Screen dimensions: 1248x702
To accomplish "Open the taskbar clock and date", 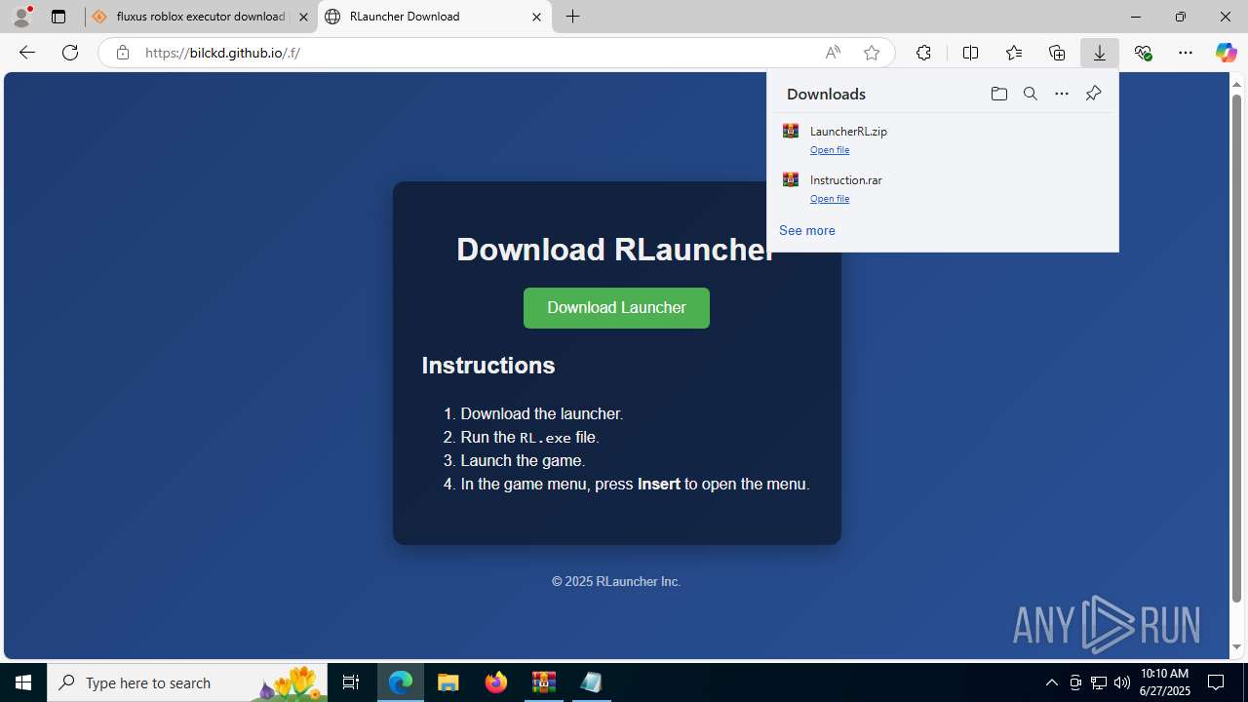I will [1165, 682].
